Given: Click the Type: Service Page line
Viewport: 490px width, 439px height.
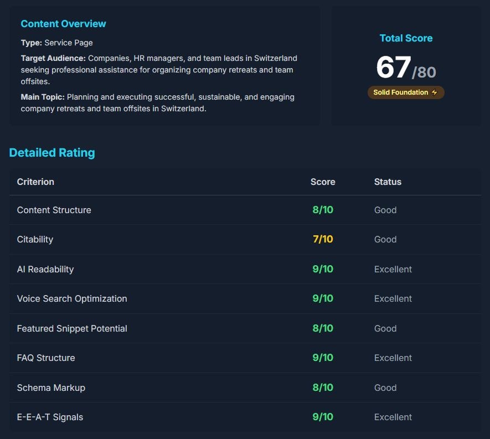Looking at the screenshot, I should tap(57, 43).
